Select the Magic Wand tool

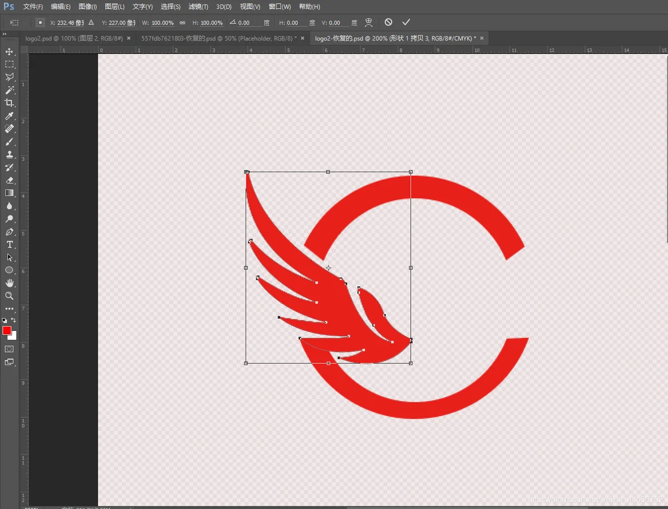tap(9, 90)
